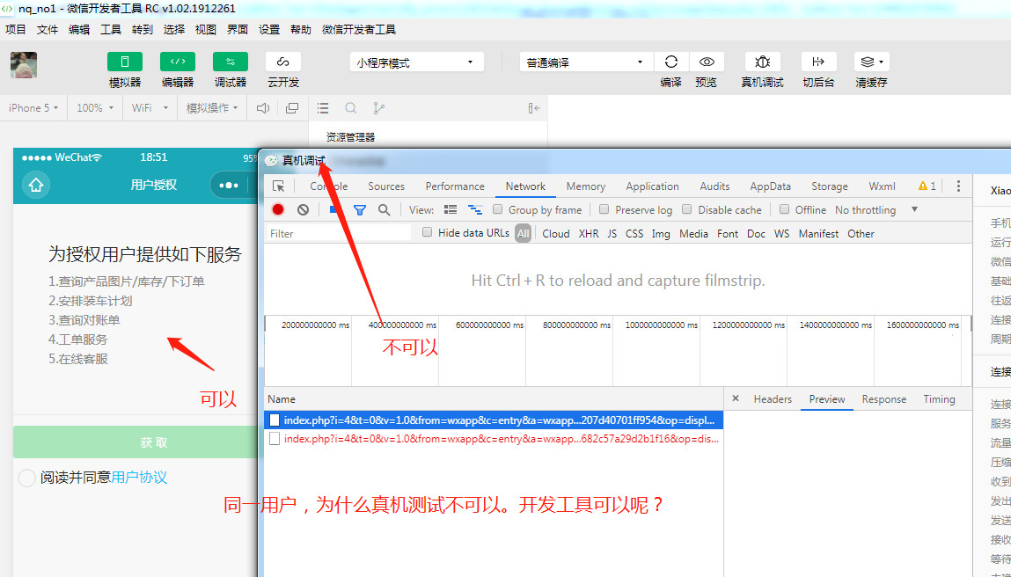Open the 普通编译 compile mode dropdown

click(x=586, y=62)
